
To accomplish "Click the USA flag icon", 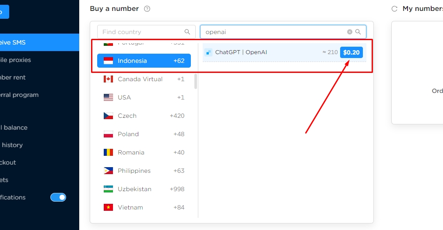I will (108, 97).
